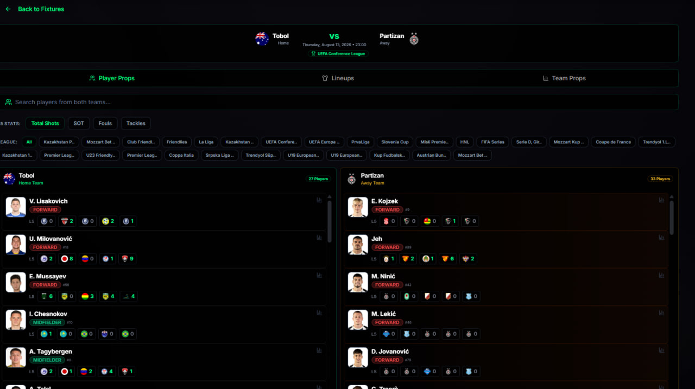Switch to the Team Props tab

[x=564, y=78]
